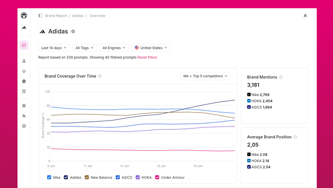This screenshot has width=333, height=188.
Task: Go to Brand Report breadcrumb
Action: coord(56,16)
